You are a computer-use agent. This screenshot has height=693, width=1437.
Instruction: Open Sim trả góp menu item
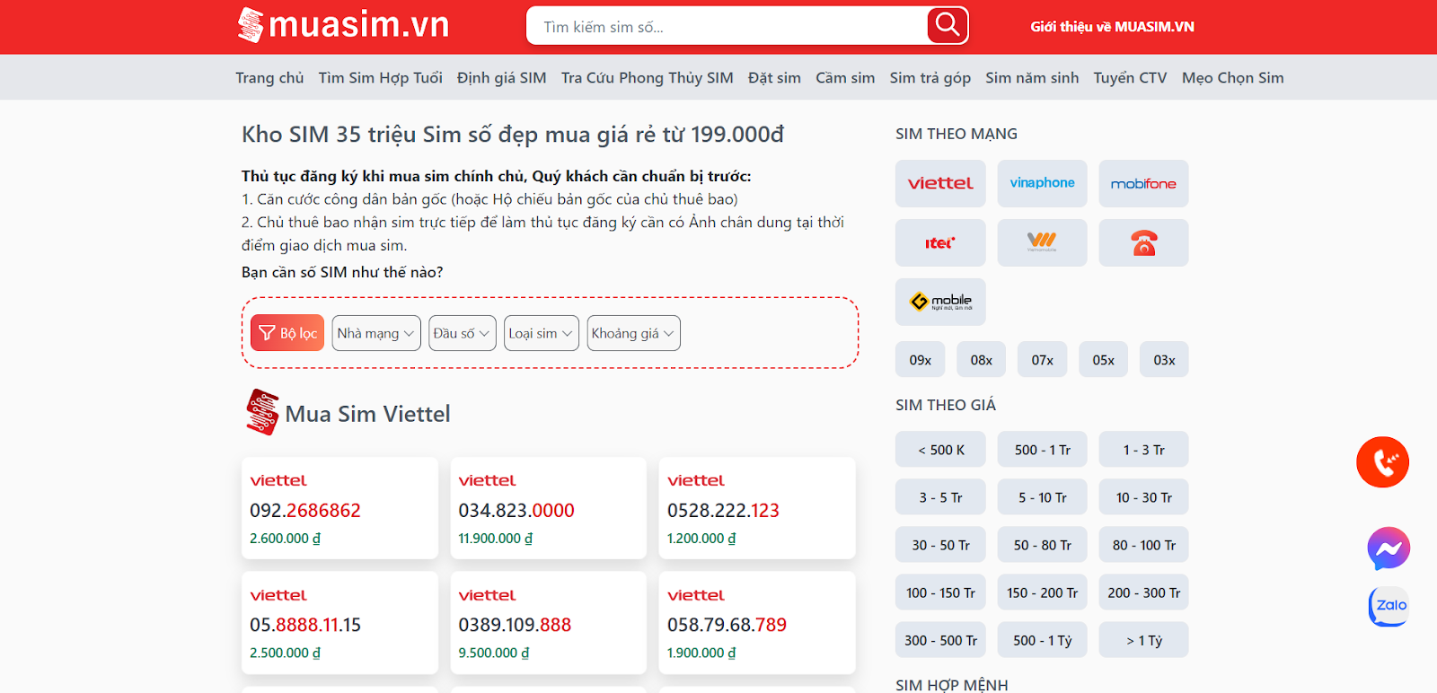(x=930, y=78)
